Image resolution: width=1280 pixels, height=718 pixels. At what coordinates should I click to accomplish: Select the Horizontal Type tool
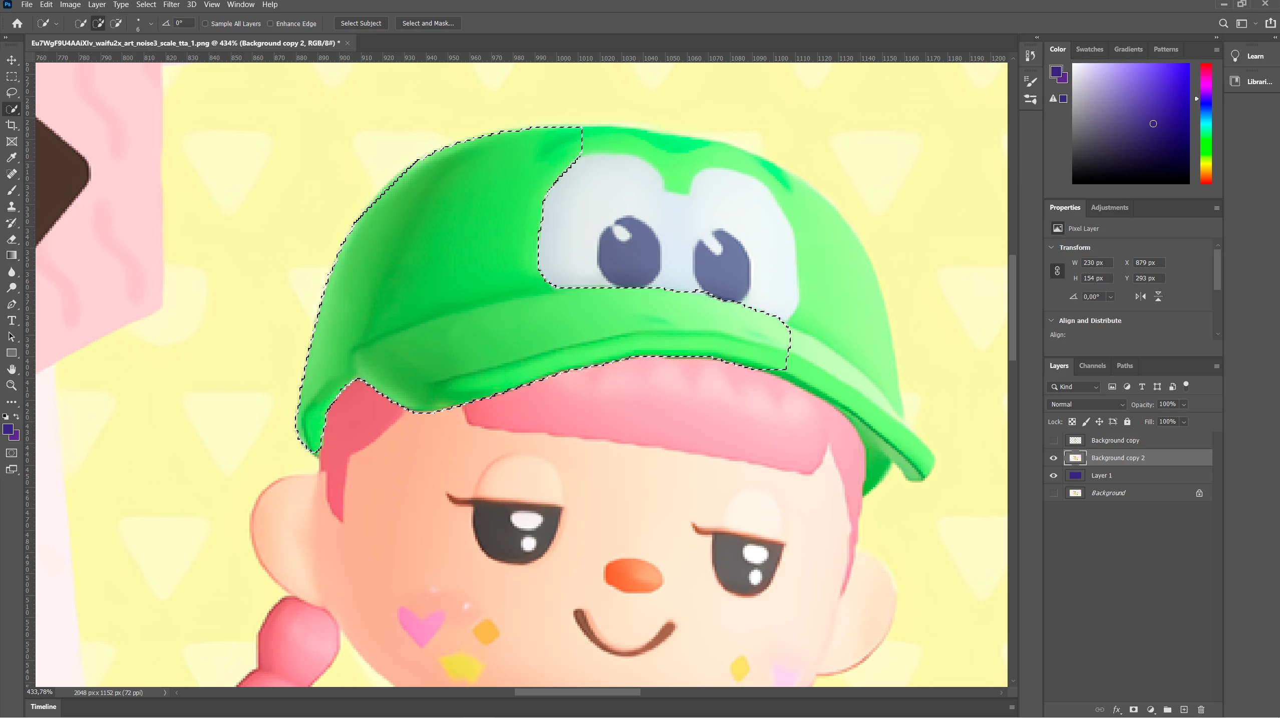pyautogui.click(x=12, y=320)
